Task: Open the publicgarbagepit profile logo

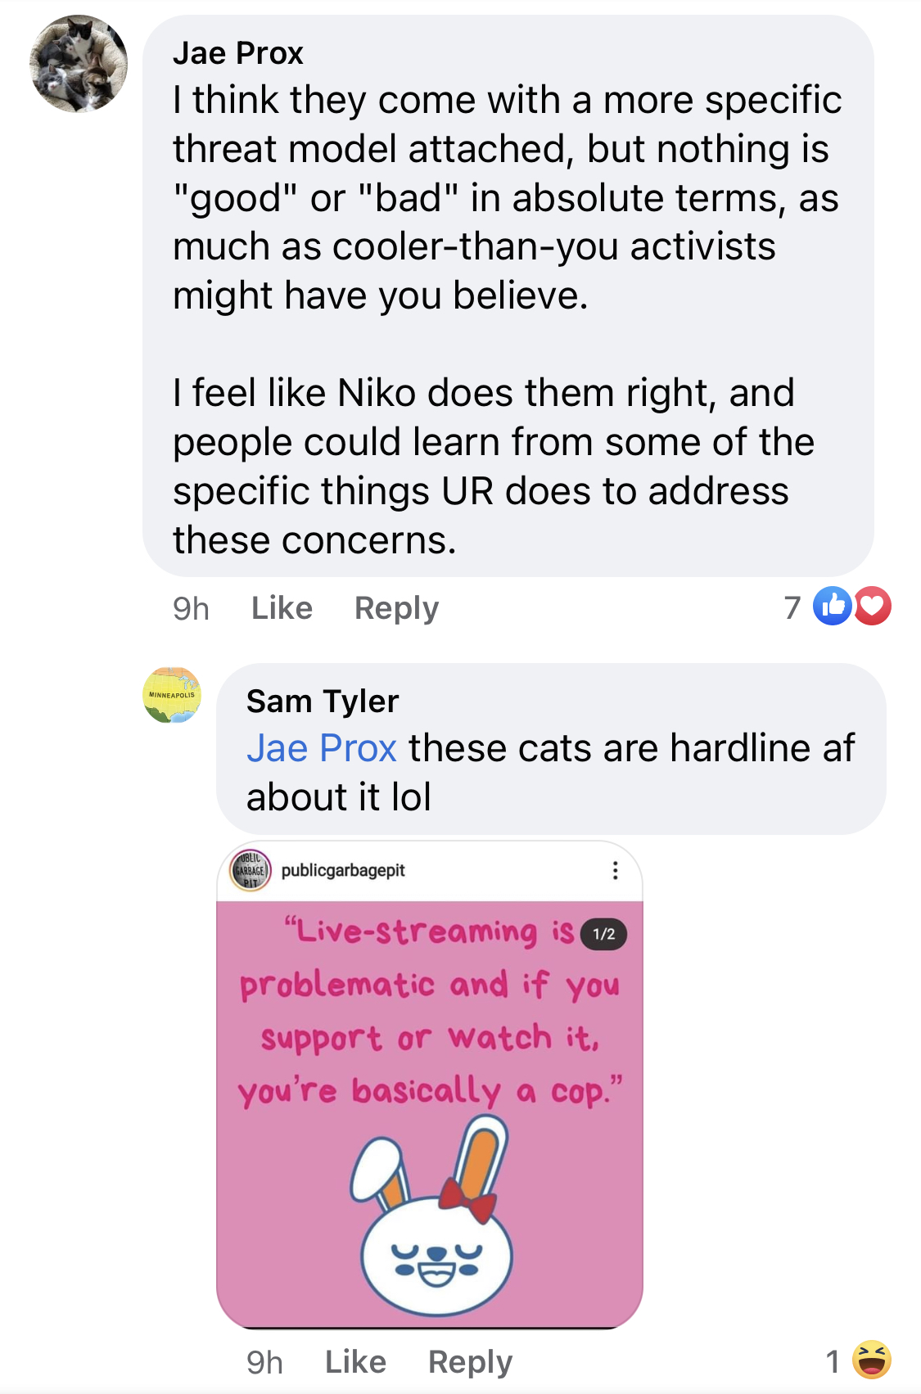Action: click(251, 870)
